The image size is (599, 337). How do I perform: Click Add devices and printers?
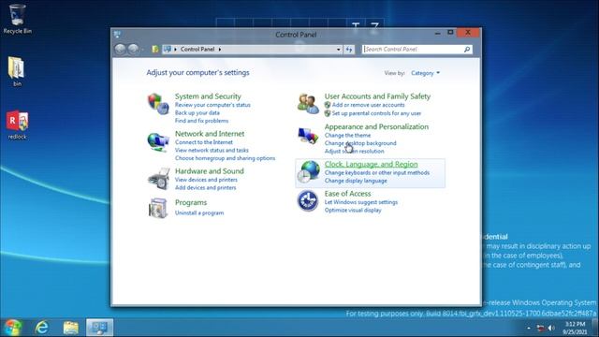(x=206, y=187)
